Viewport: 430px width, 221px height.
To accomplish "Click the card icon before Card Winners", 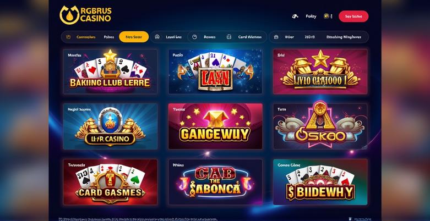I will point(229,37).
